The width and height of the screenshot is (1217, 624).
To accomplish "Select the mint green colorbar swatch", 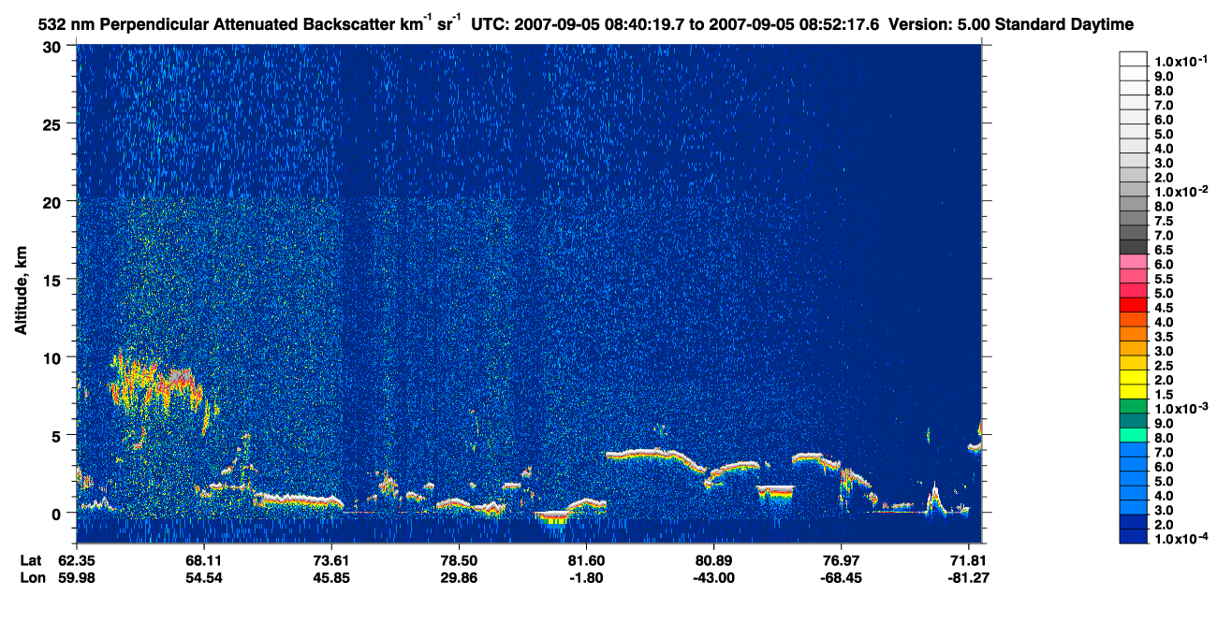I will tap(1133, 435).
